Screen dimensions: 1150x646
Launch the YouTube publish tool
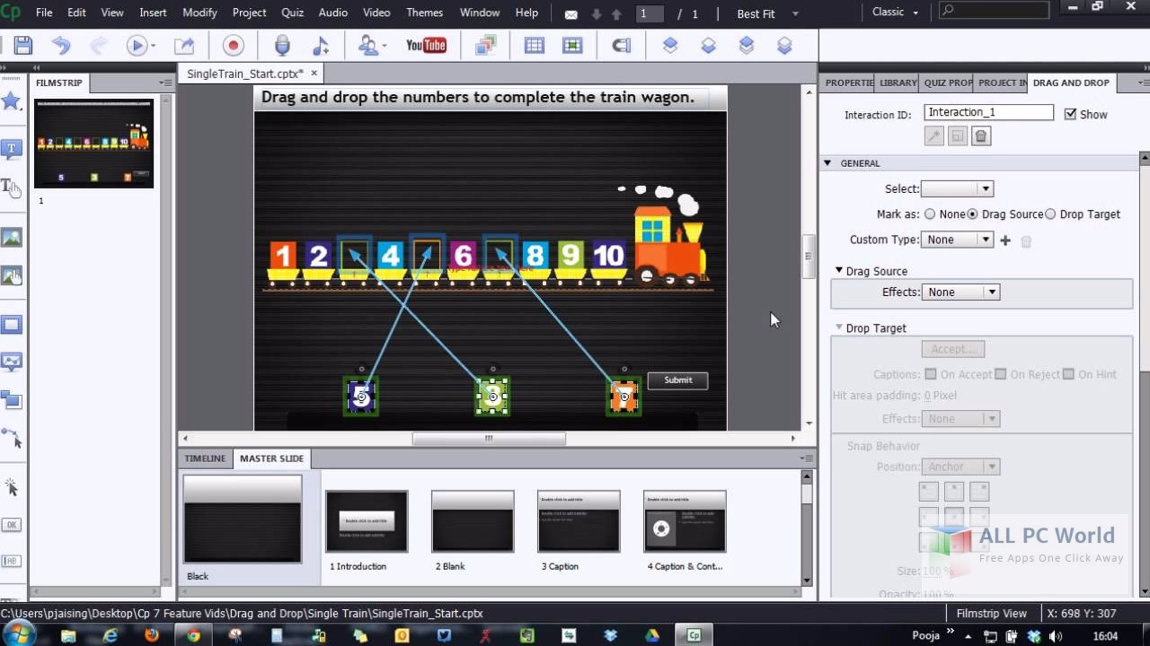pos(426,45)
